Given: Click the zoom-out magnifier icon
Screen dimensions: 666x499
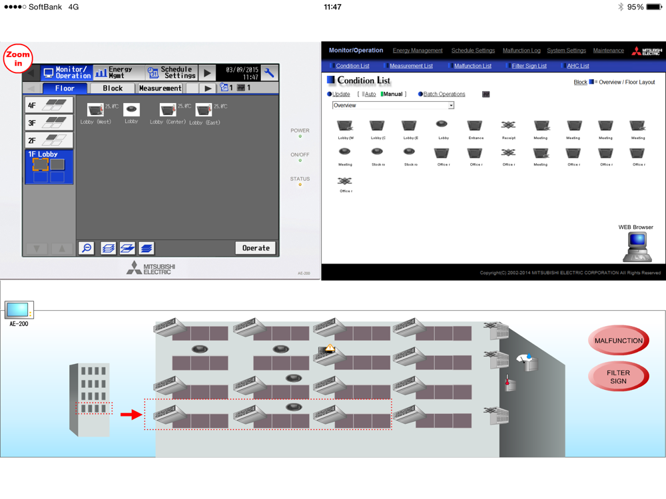Looking at the screenshot, I should 87,248.
